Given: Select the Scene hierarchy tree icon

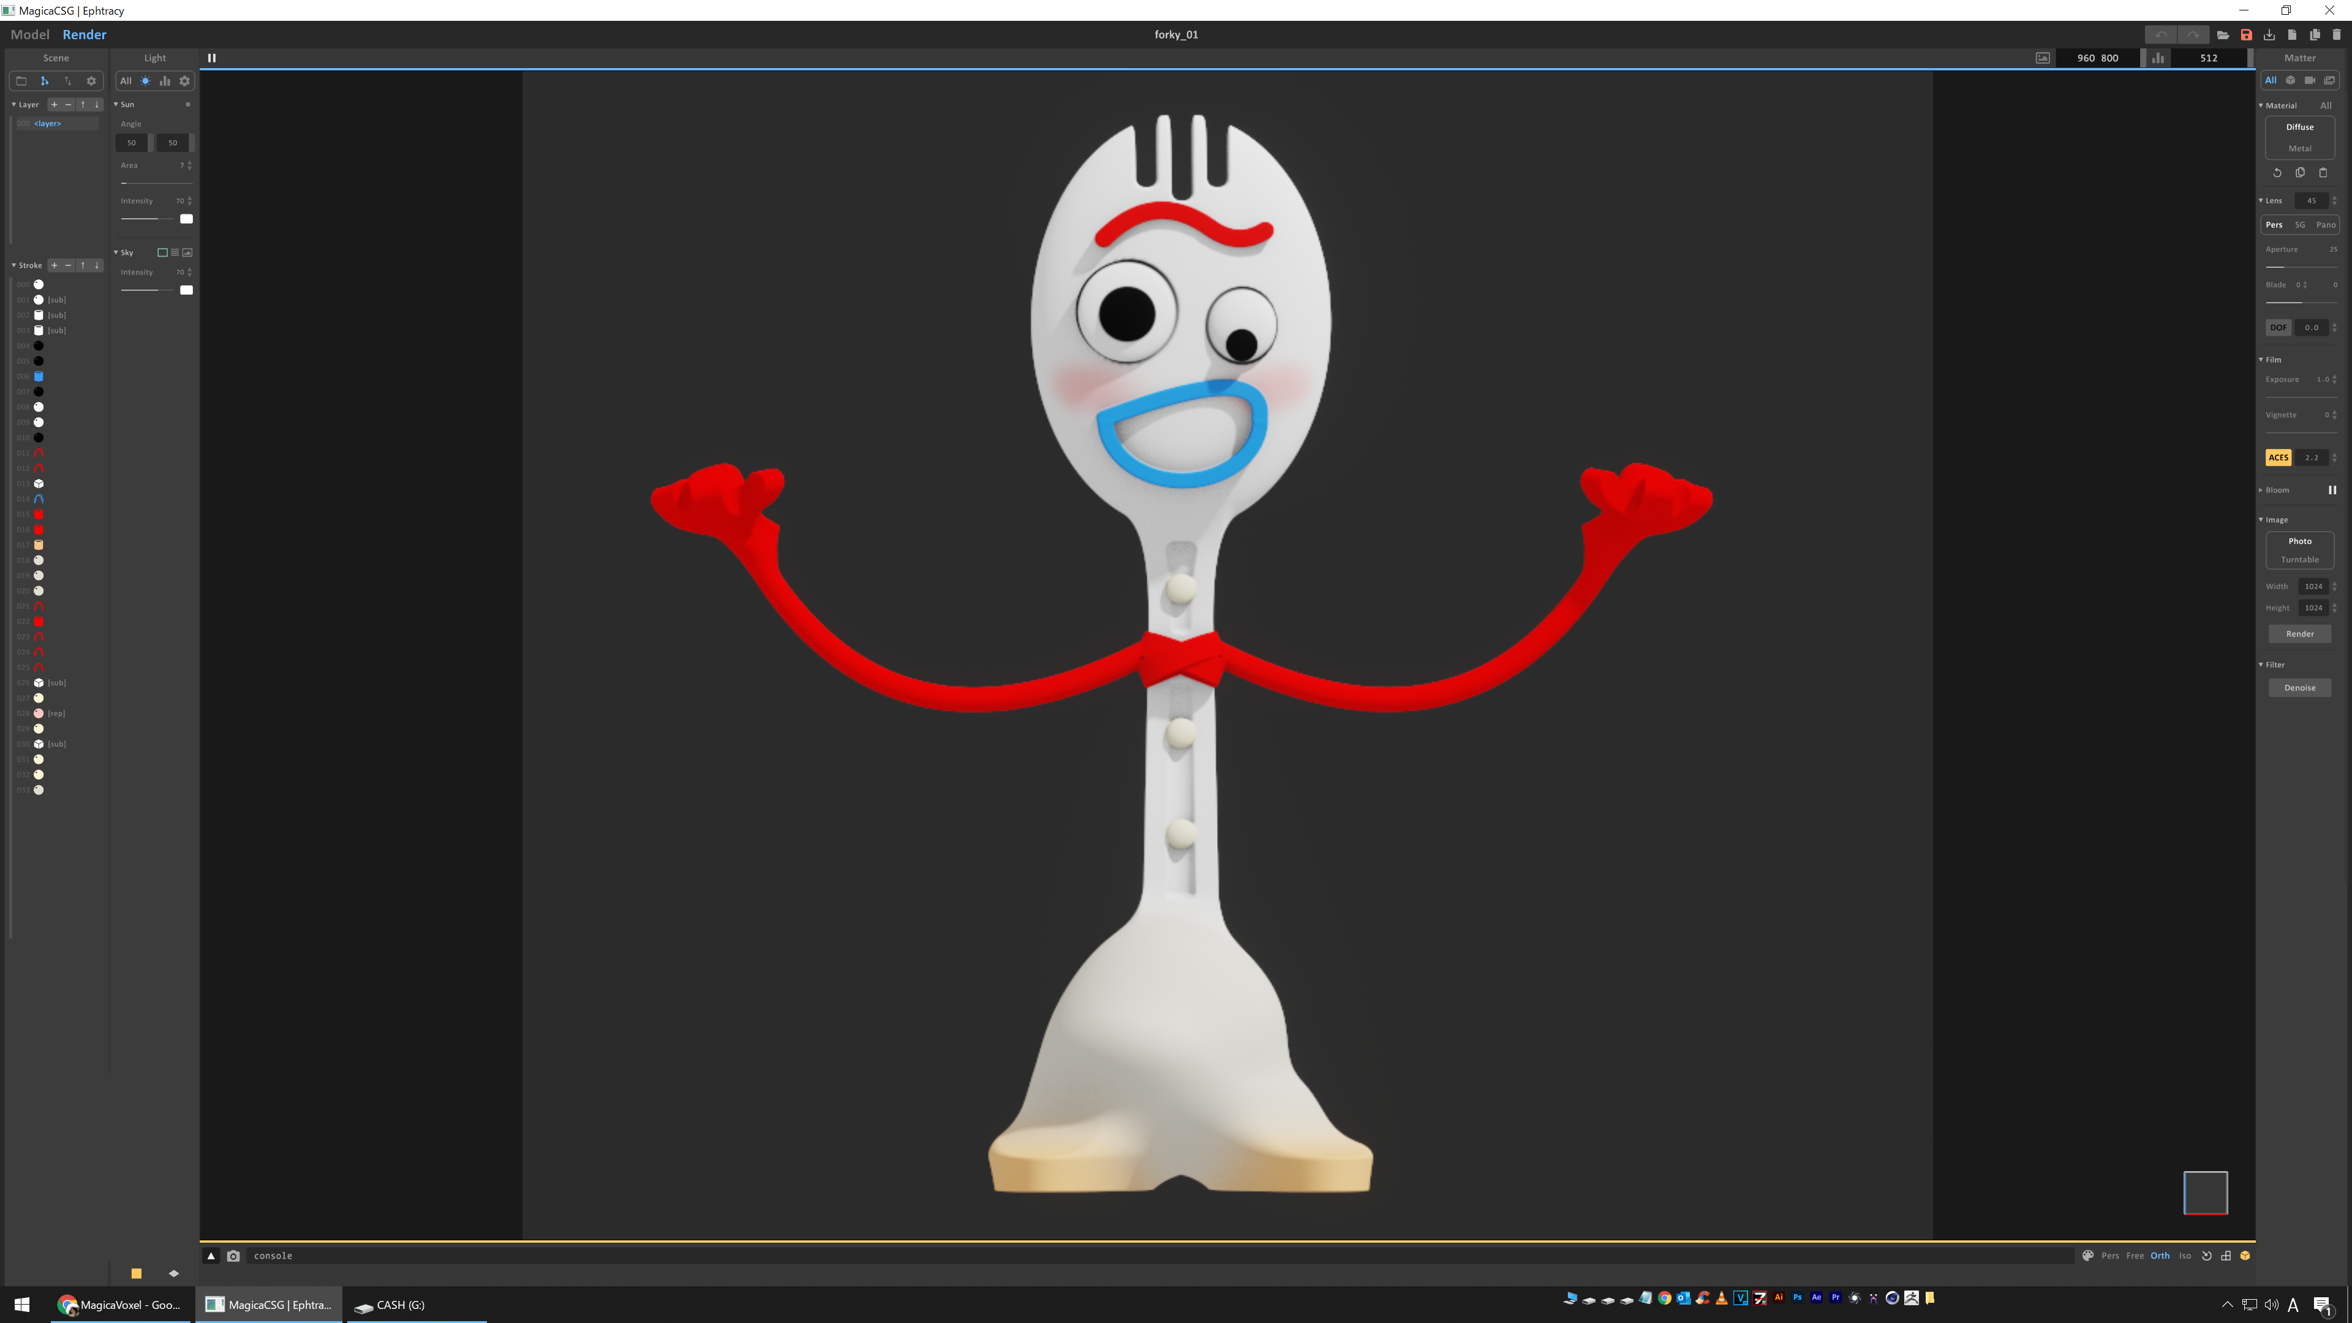Looking at the screenshot, I should click(44, 81).
